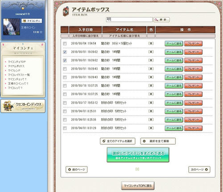The height and width of the screenshot is (192, 223).
Task: Click the page number 1 indicator
Action: pos(137,169)
